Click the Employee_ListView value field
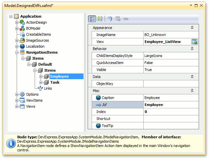 click(167, 42)
